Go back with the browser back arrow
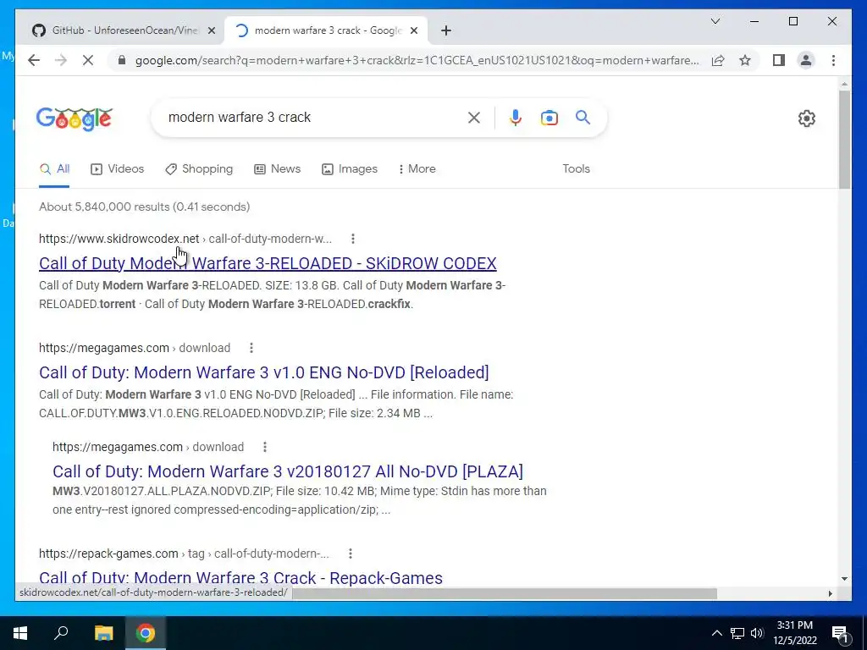This screenshot has height=650, width=867. [34, 60]
